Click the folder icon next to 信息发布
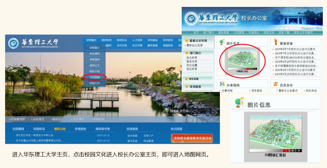 coord(276,84)
